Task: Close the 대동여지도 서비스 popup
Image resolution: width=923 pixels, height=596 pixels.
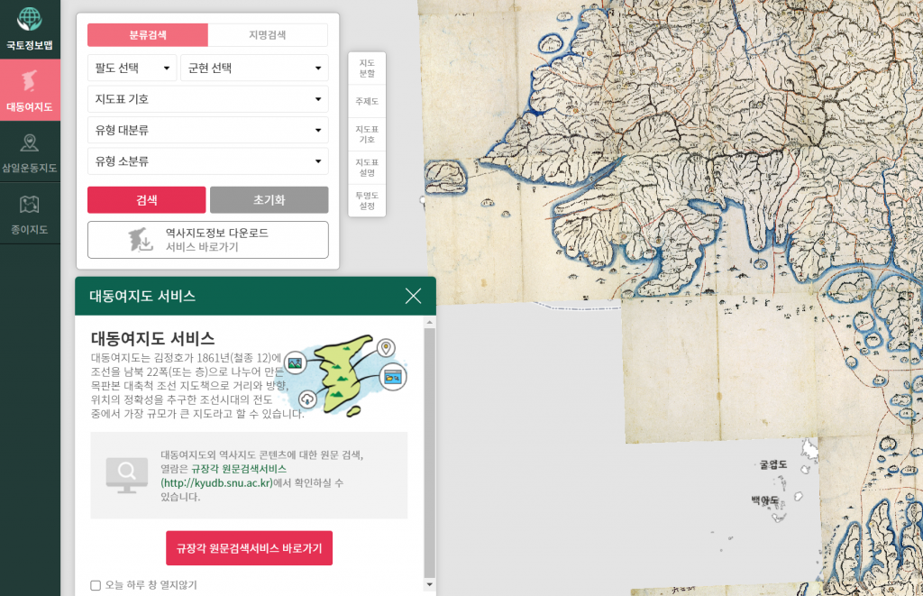Action: pos(413,296)
